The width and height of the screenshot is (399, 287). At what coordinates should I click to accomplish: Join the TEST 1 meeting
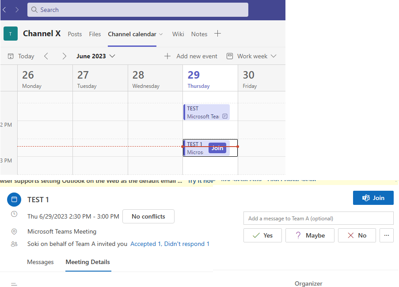tap(373, 197)
